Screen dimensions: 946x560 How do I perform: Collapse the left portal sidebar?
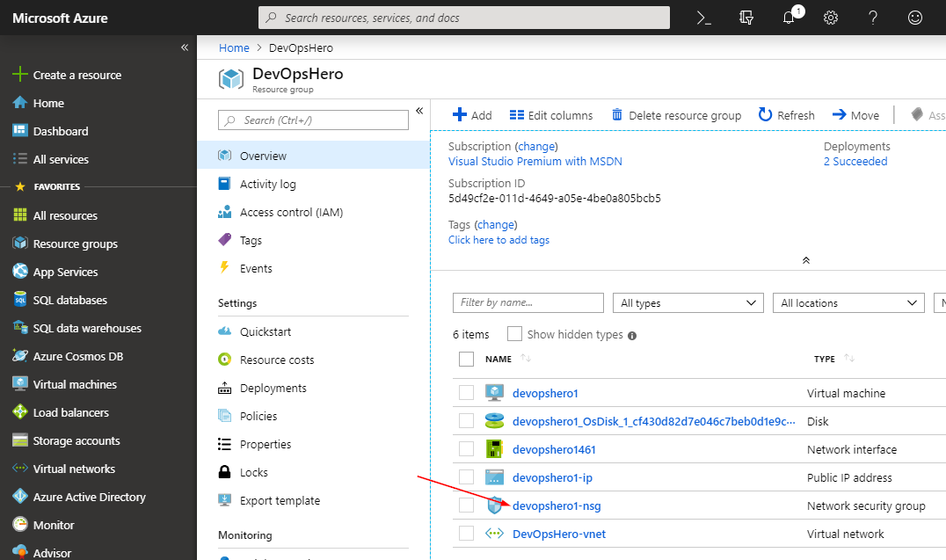point(185,47)
